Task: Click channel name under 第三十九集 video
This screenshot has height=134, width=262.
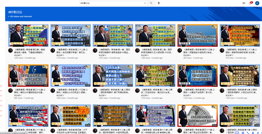Action: (x=18, y=95)
